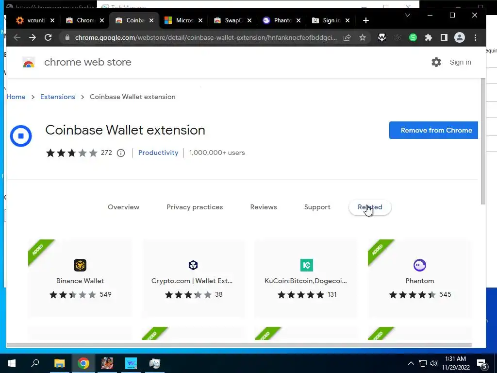Open the Privacy practices tab
Image resolution: width=497 pixels, height=373 pixels.
click(x=195, y=207)
